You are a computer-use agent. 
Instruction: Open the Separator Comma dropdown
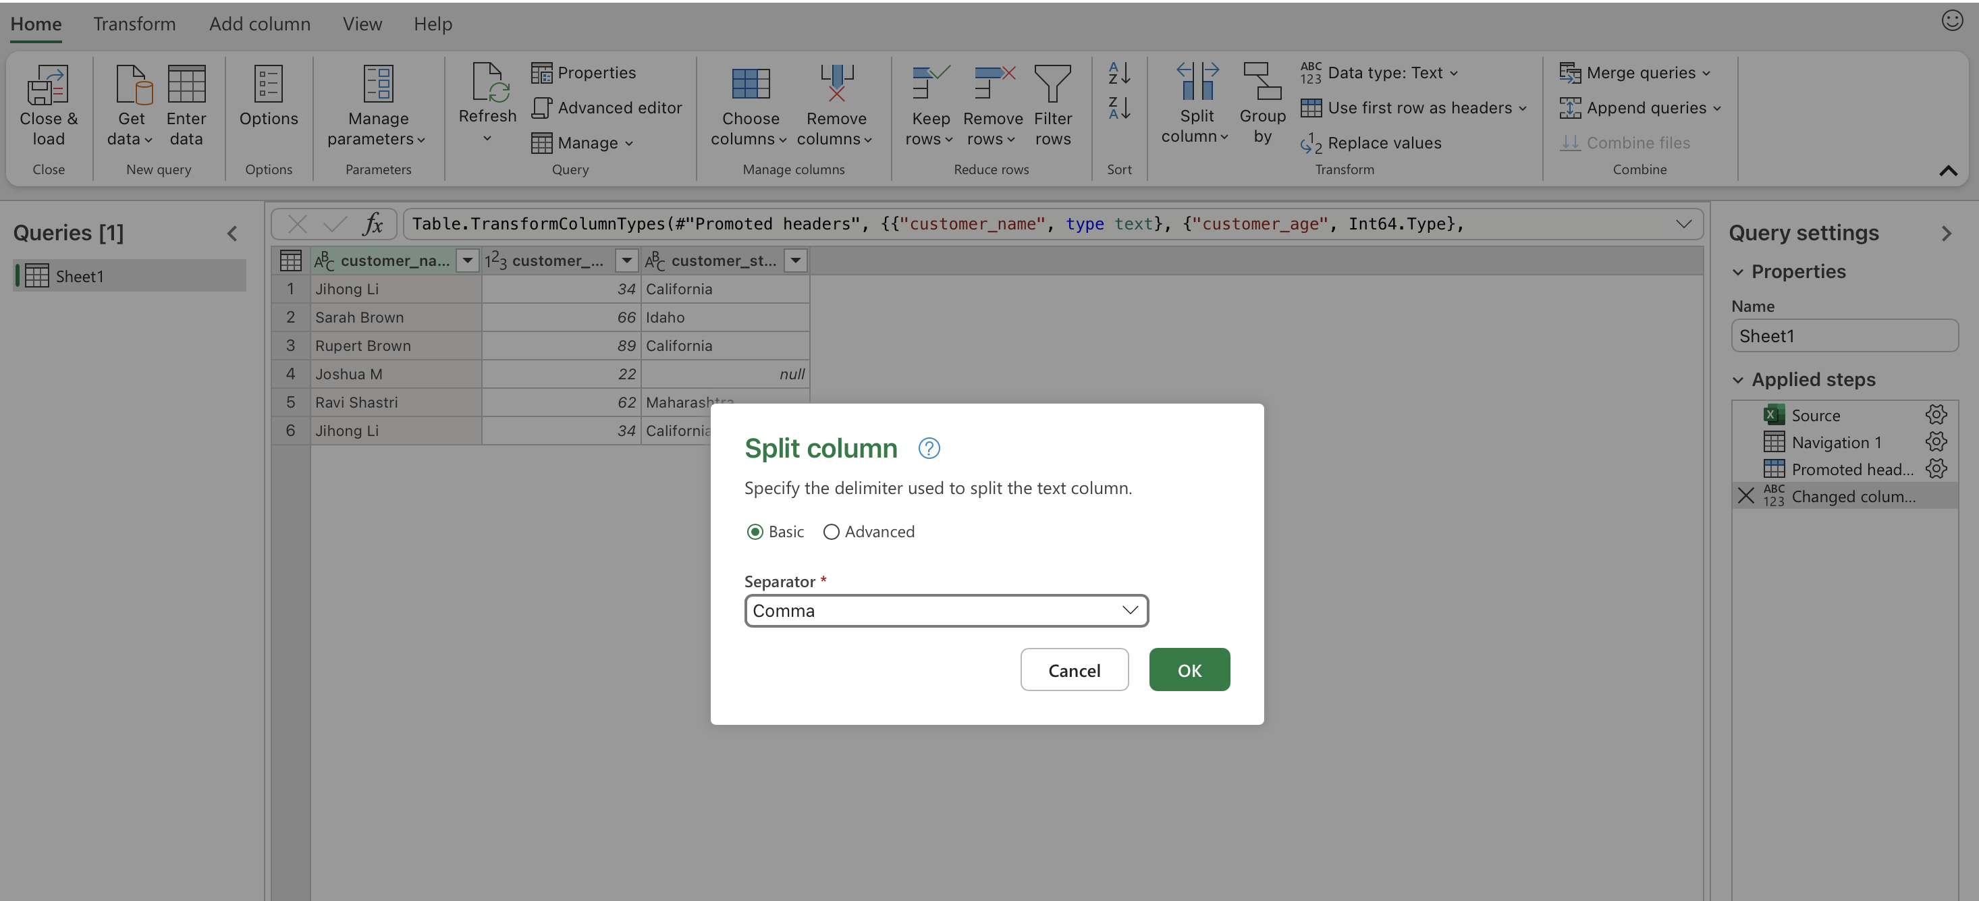[x=946, y=611]
